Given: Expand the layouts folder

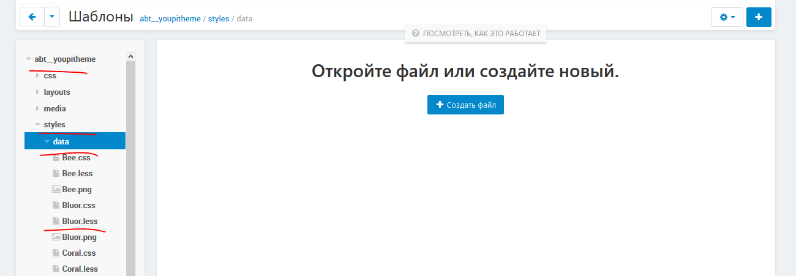Looking at the screenshot, I should [x=37, y=92].
